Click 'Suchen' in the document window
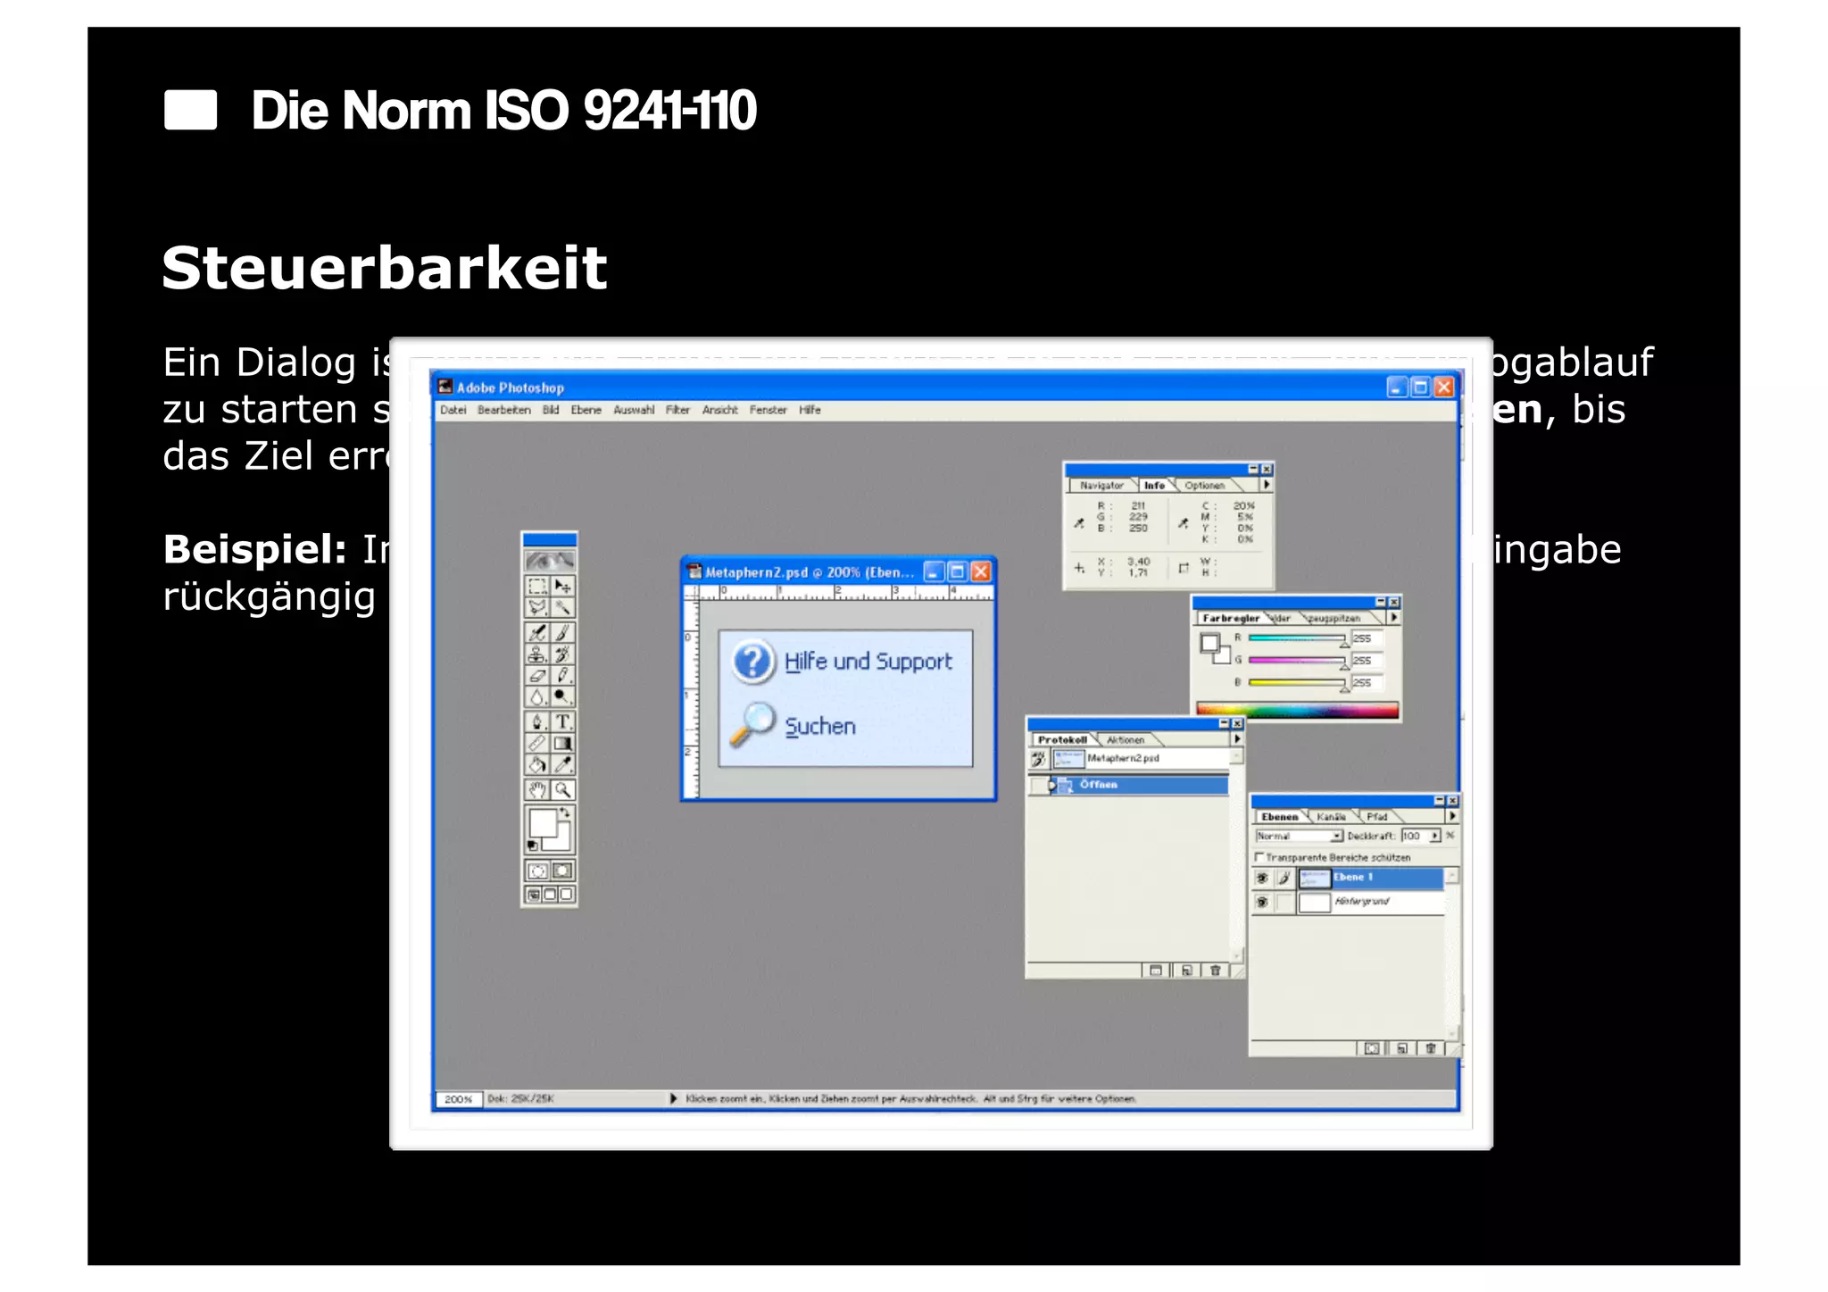The width and height of the screenshot is (1828, 1292). [820, 727]
